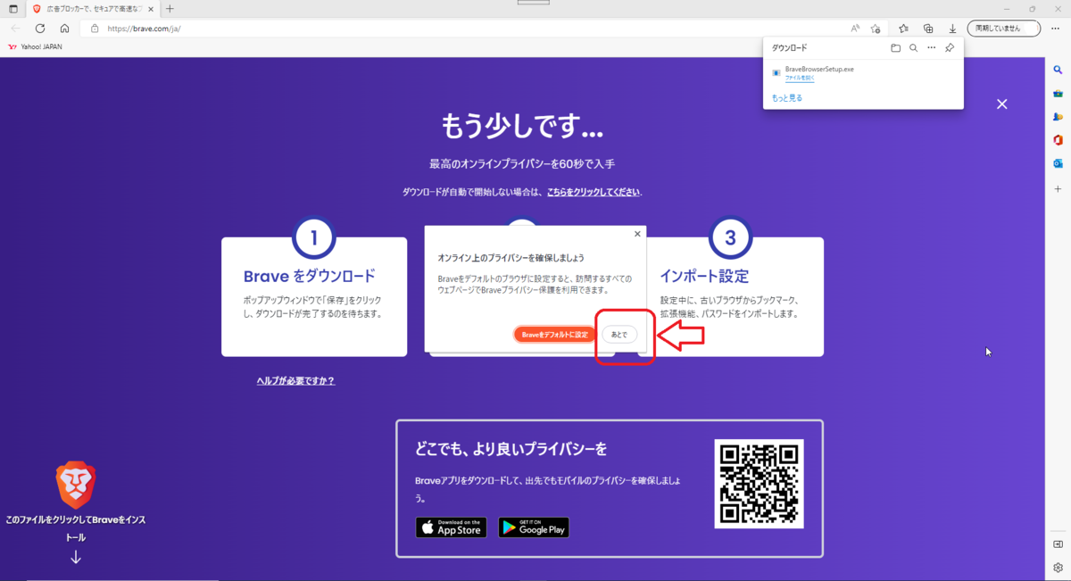Click the Brave をダウンロード heading
Viewport: 1071px width, 581px height.
point(309,277)
